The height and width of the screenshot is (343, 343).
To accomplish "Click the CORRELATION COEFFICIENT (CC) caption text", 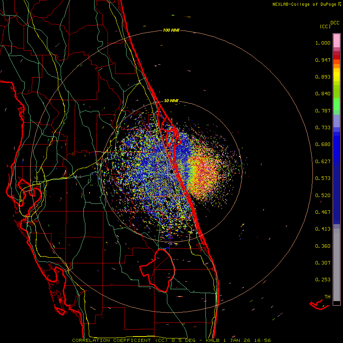I will [120, 340].
